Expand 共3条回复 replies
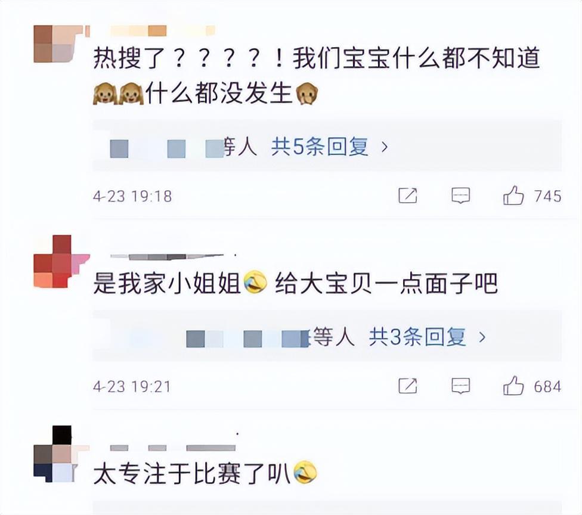Image resolution: width=582 pixels, height=515 pixels. coord(417,337)
